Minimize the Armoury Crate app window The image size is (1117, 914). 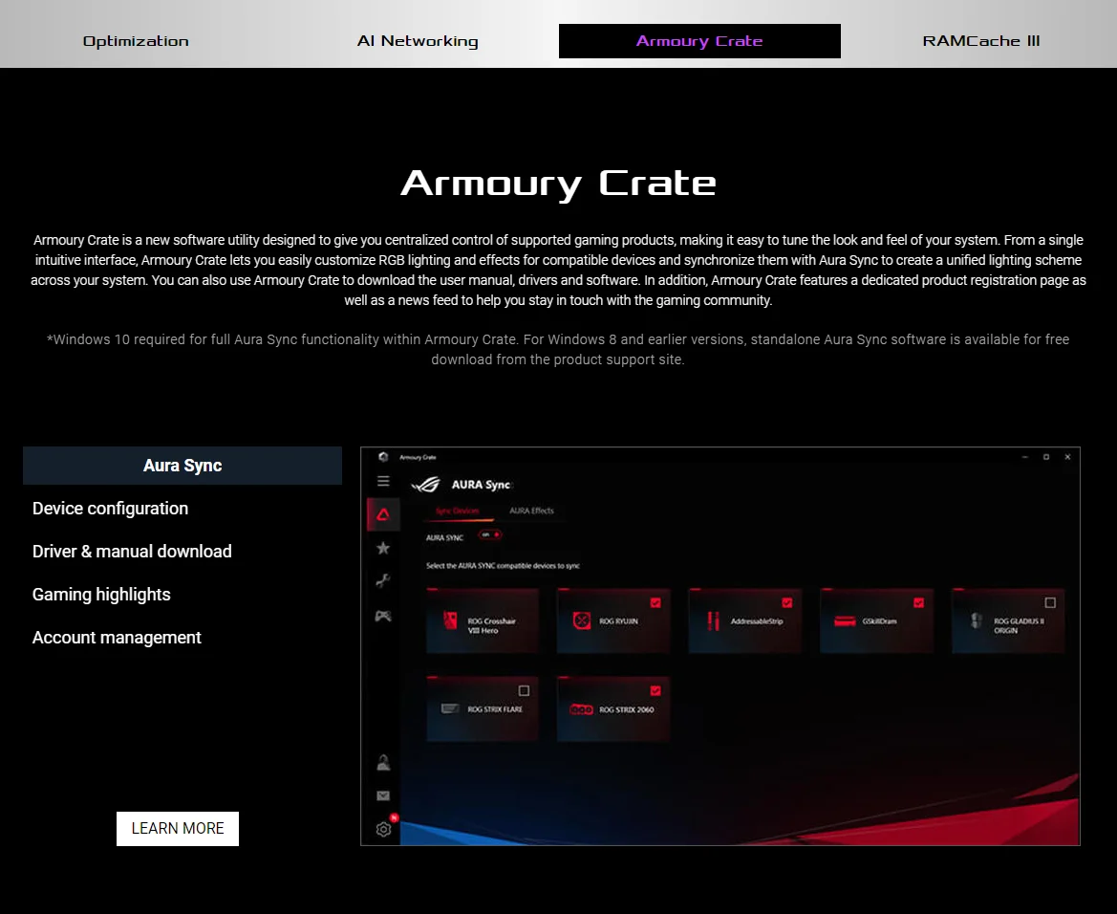click(x=1024, y=457)
